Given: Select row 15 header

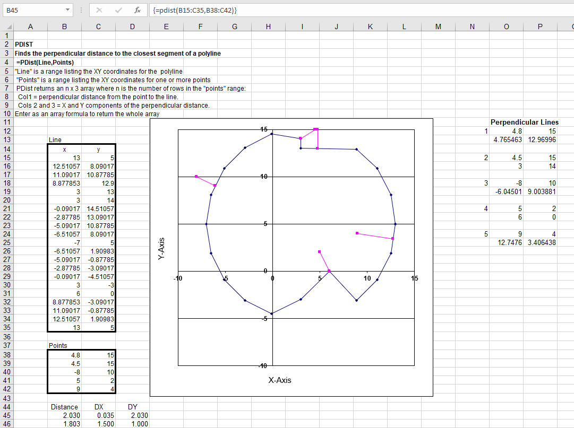Looking at the screenshot, I should pos(7,158).
